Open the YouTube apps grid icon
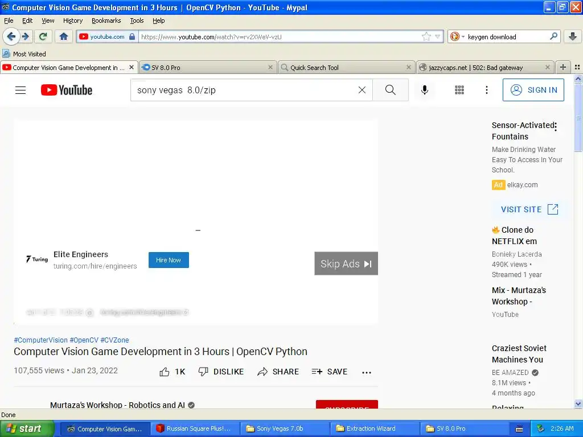The height and width of the screenshot is (437, 583). 459,90
